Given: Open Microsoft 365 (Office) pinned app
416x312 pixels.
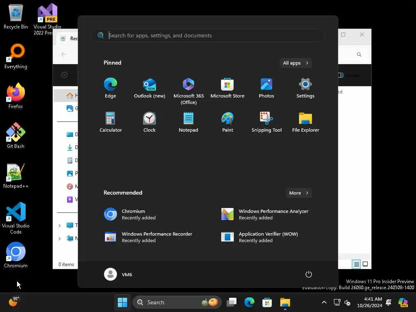Looking at the screenshot, I should [188, 91].
